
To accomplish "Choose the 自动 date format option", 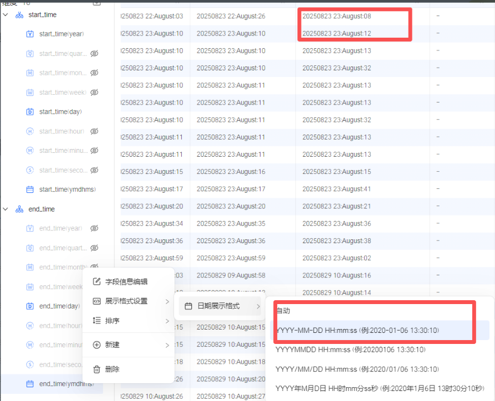I will (x=283, y=311).
